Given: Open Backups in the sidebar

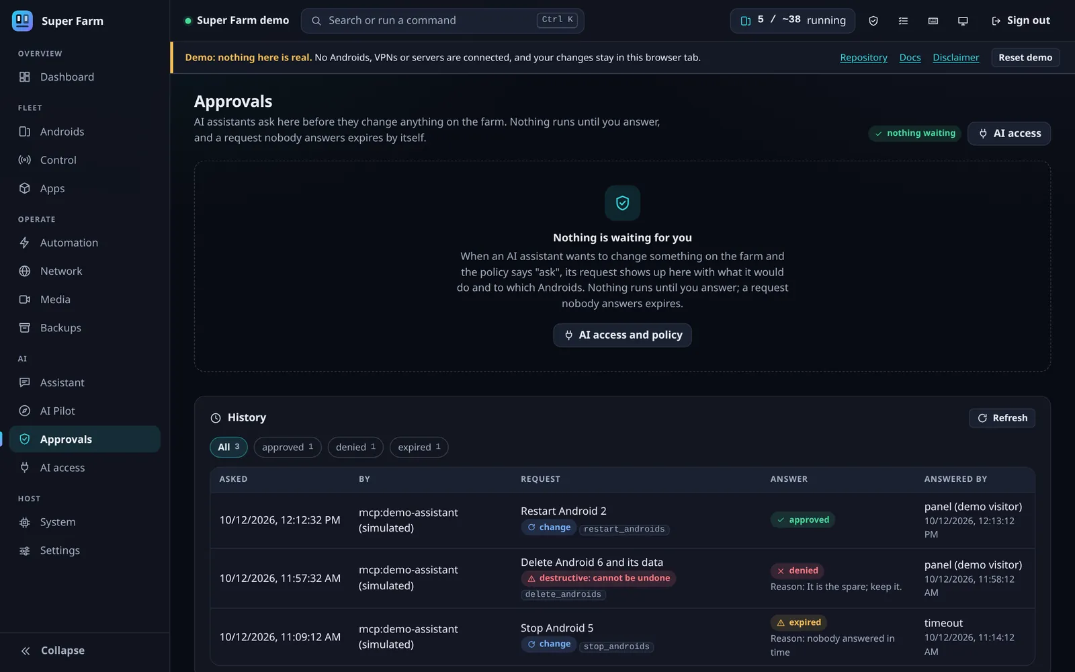Looking at the screenshot, I should [85, 328].
